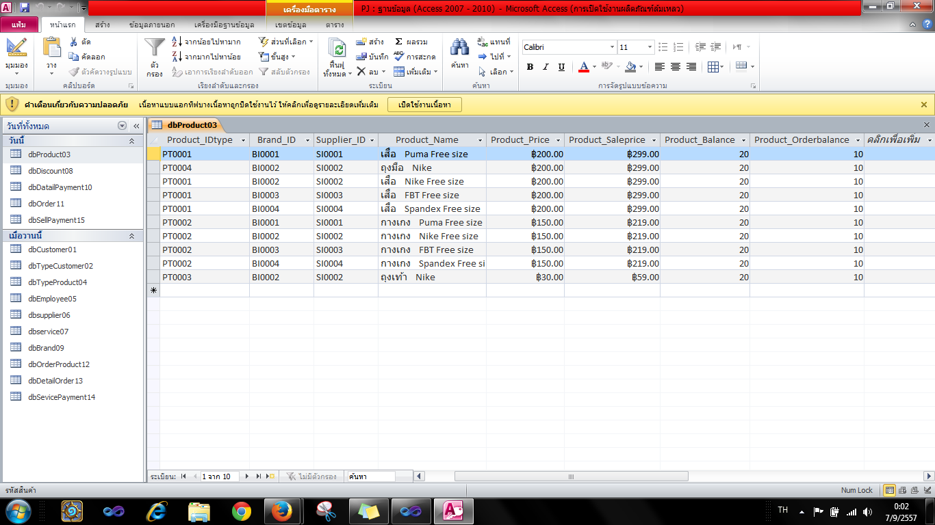Click Totals (ผลรวม) sigma icon
Image resolution: width=935 pixels, height=525 pixels.
pos(399,42)
